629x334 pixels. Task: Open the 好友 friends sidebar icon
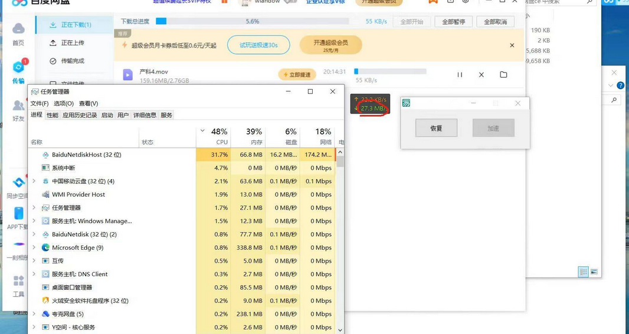pyautogui.click(x=18, y=110)
